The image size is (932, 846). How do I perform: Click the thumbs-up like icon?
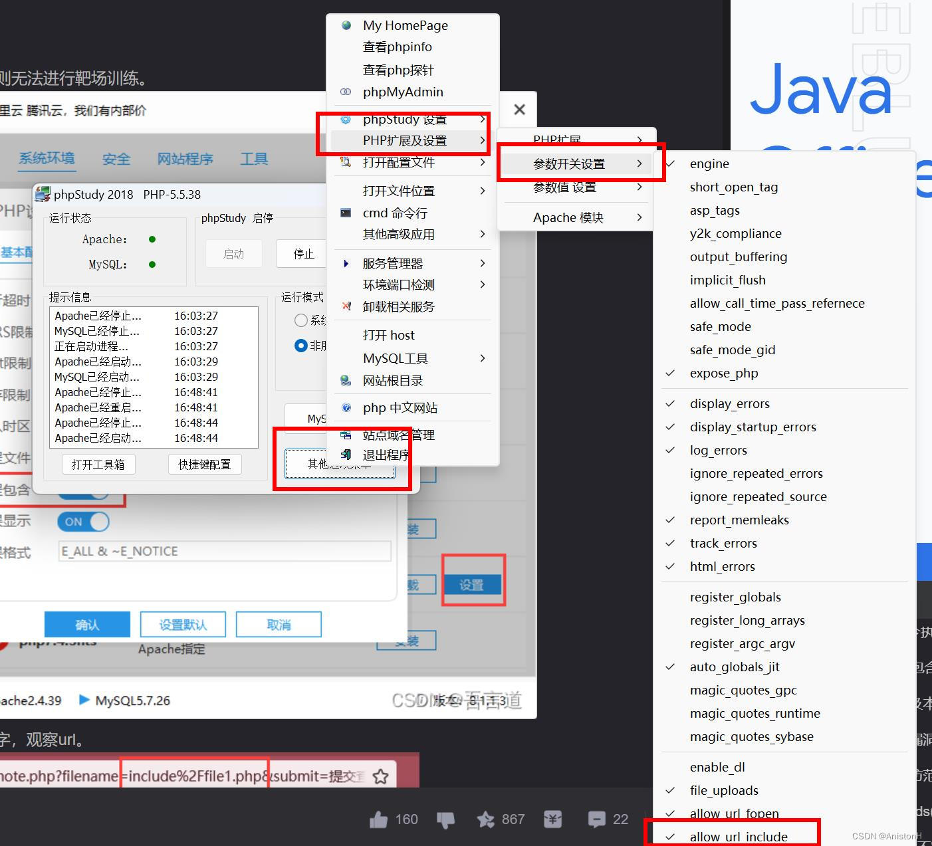point(378,819)
